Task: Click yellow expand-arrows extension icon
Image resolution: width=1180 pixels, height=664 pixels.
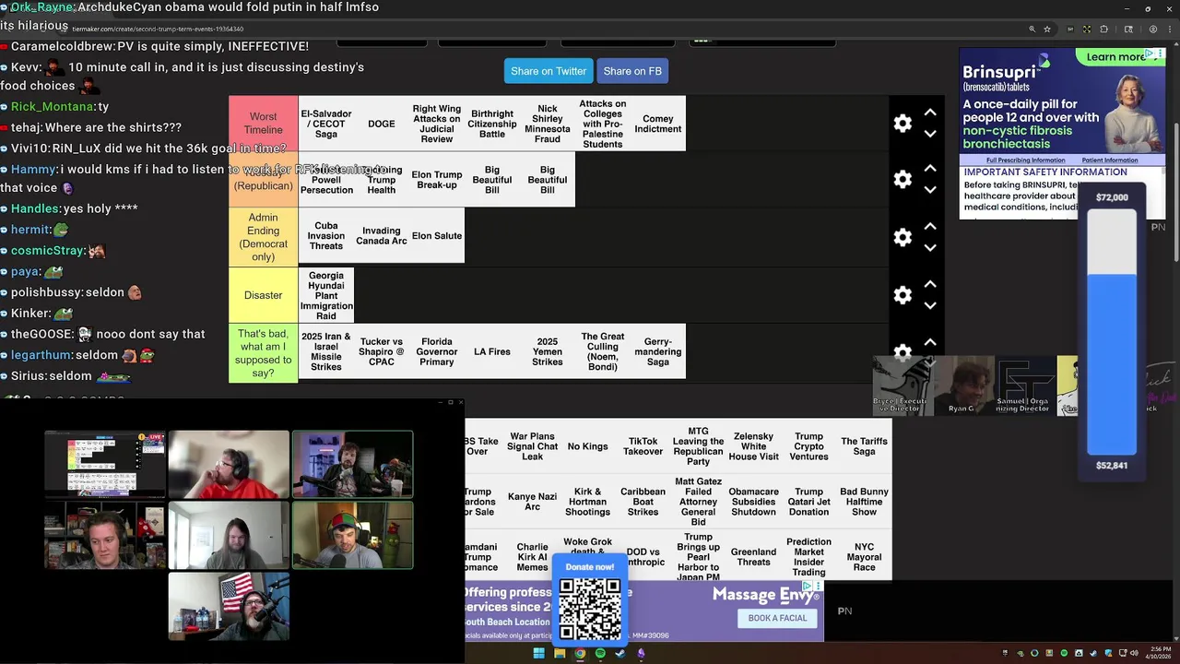Action: click(1086, 29)
